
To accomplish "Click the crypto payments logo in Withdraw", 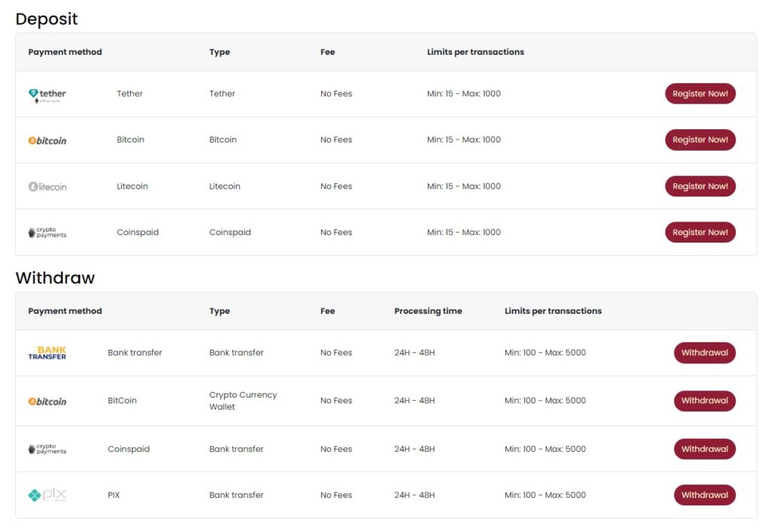I will pos(47,450).
